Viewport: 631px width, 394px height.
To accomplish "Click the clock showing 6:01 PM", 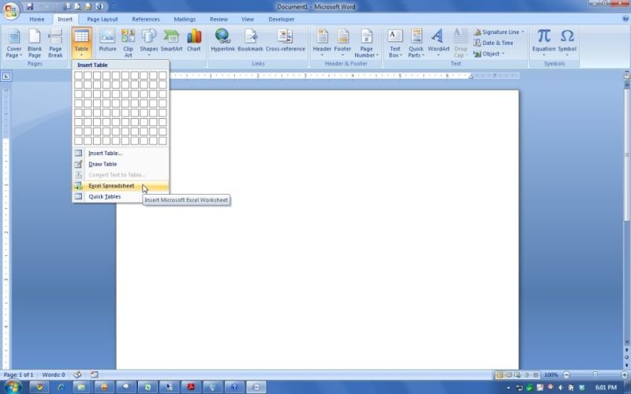I will pos(606,388).
